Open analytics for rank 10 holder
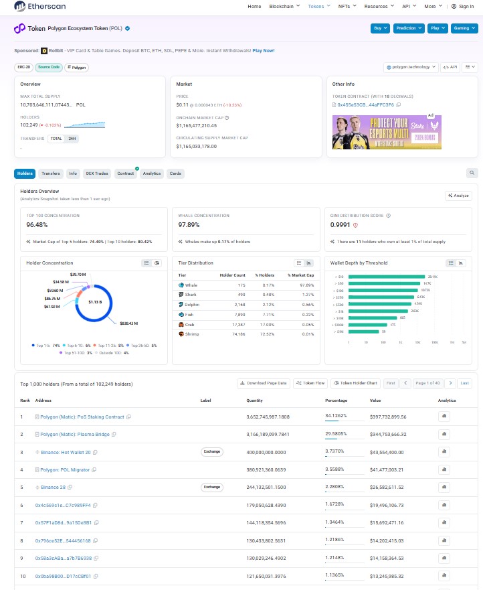483x590 pixels. coord(444,575)
